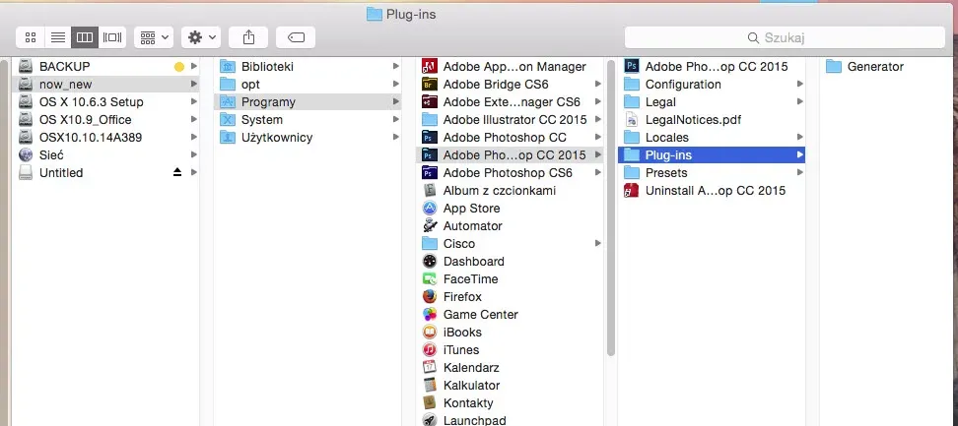Switch to Cover Flow view
This screenshot has height=426, width=958.
click(x=112, y=37)
